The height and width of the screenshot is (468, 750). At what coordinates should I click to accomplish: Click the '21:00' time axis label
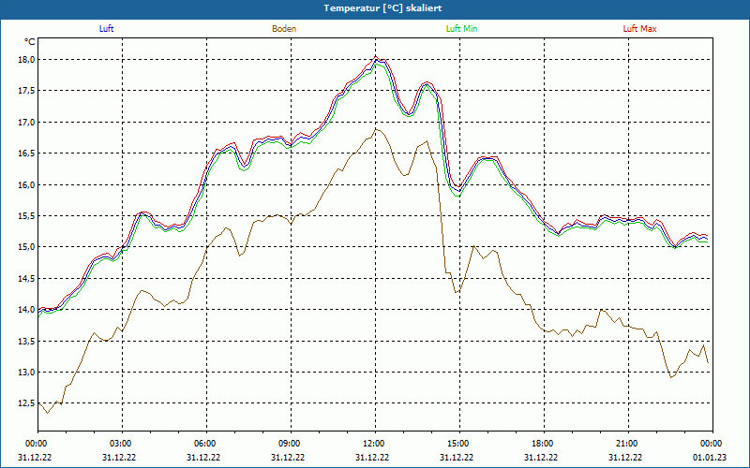[628, 444]
